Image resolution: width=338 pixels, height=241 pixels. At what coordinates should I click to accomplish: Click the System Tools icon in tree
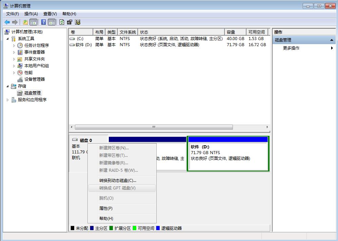(14, 39)
